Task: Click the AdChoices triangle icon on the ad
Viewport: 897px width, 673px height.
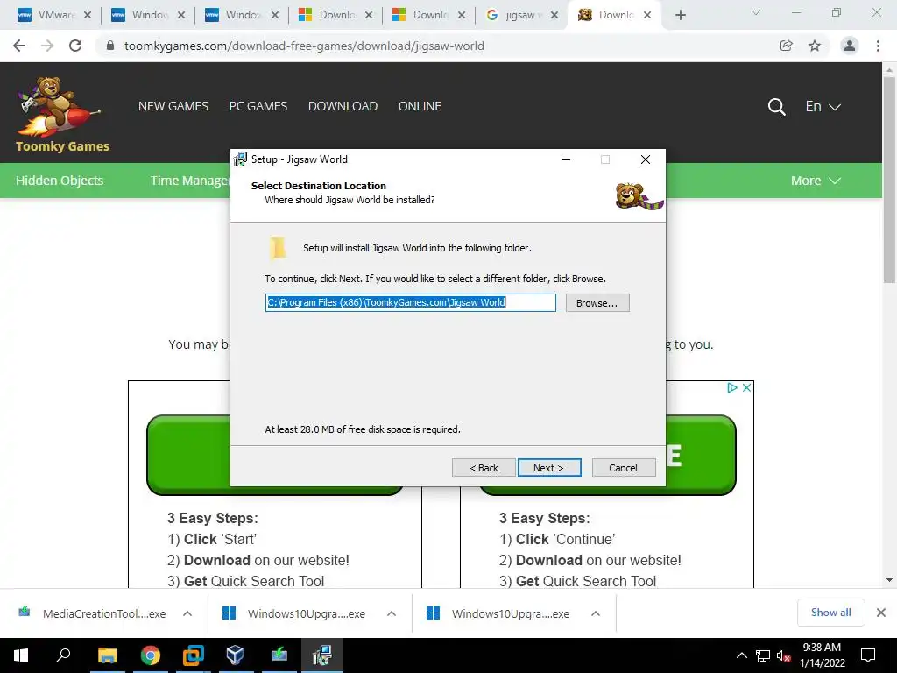Action: coord(731,387)
